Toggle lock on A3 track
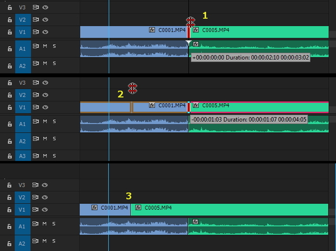The image size is (336, 251). [x=10, y=156]
